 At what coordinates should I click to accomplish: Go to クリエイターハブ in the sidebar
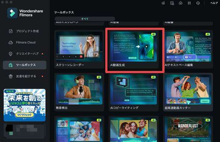pyautogui.click(x=25, y=54)
